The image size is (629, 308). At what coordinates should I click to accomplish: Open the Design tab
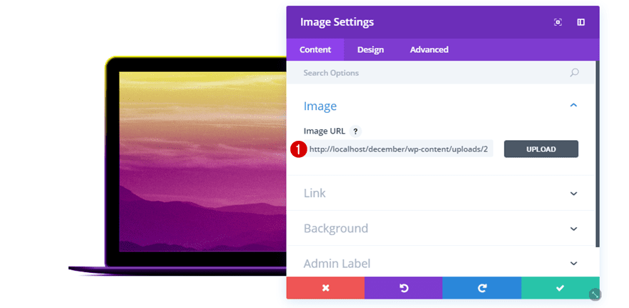pos(370,49)
